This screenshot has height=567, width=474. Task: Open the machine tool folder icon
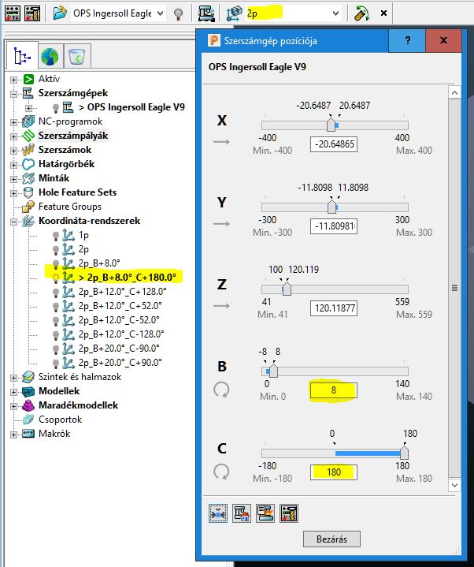tap(60, 13)
